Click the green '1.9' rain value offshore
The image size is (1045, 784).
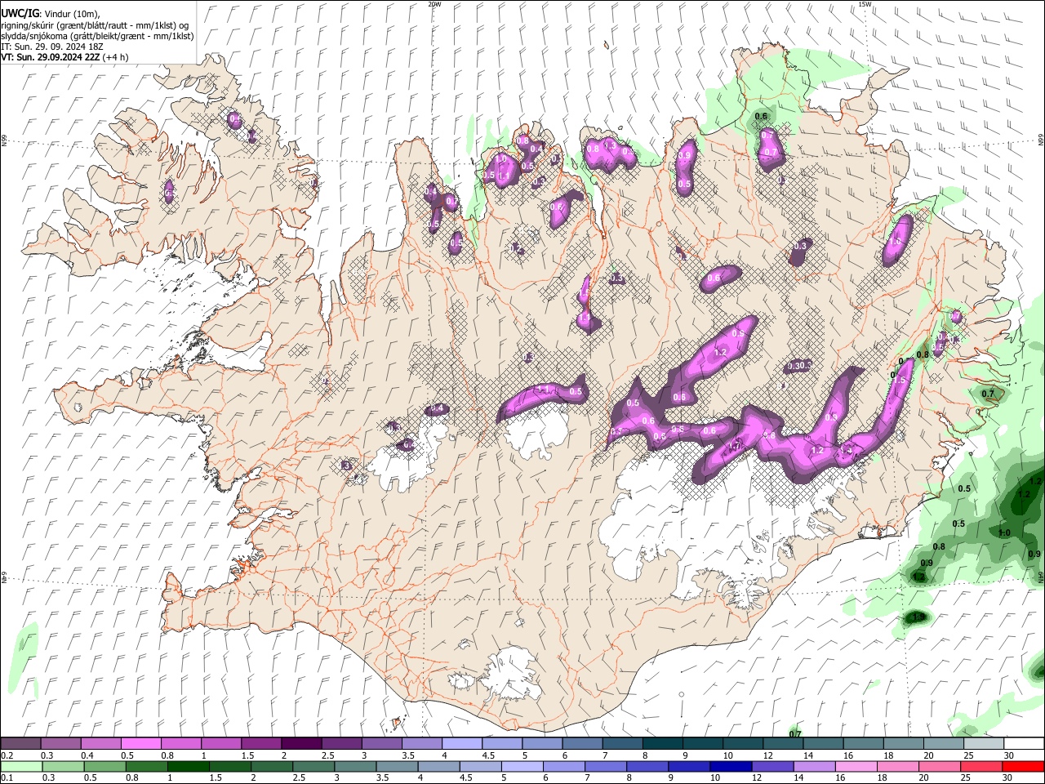pos(918,617)
